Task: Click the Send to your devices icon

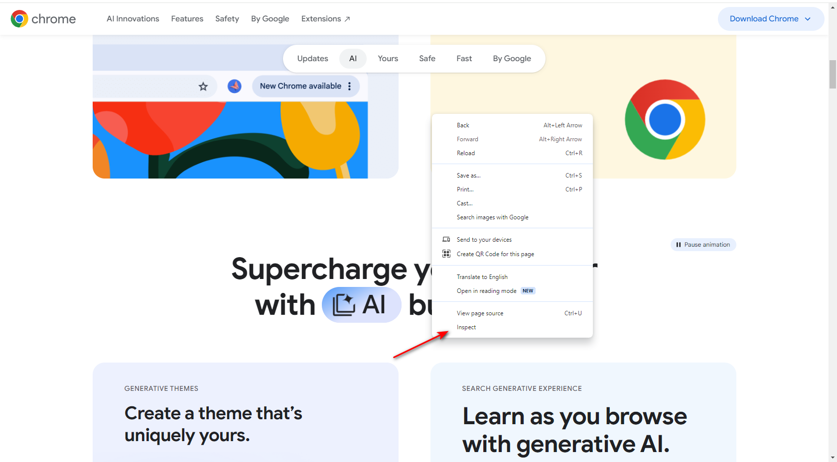Action: coord(446,240)
